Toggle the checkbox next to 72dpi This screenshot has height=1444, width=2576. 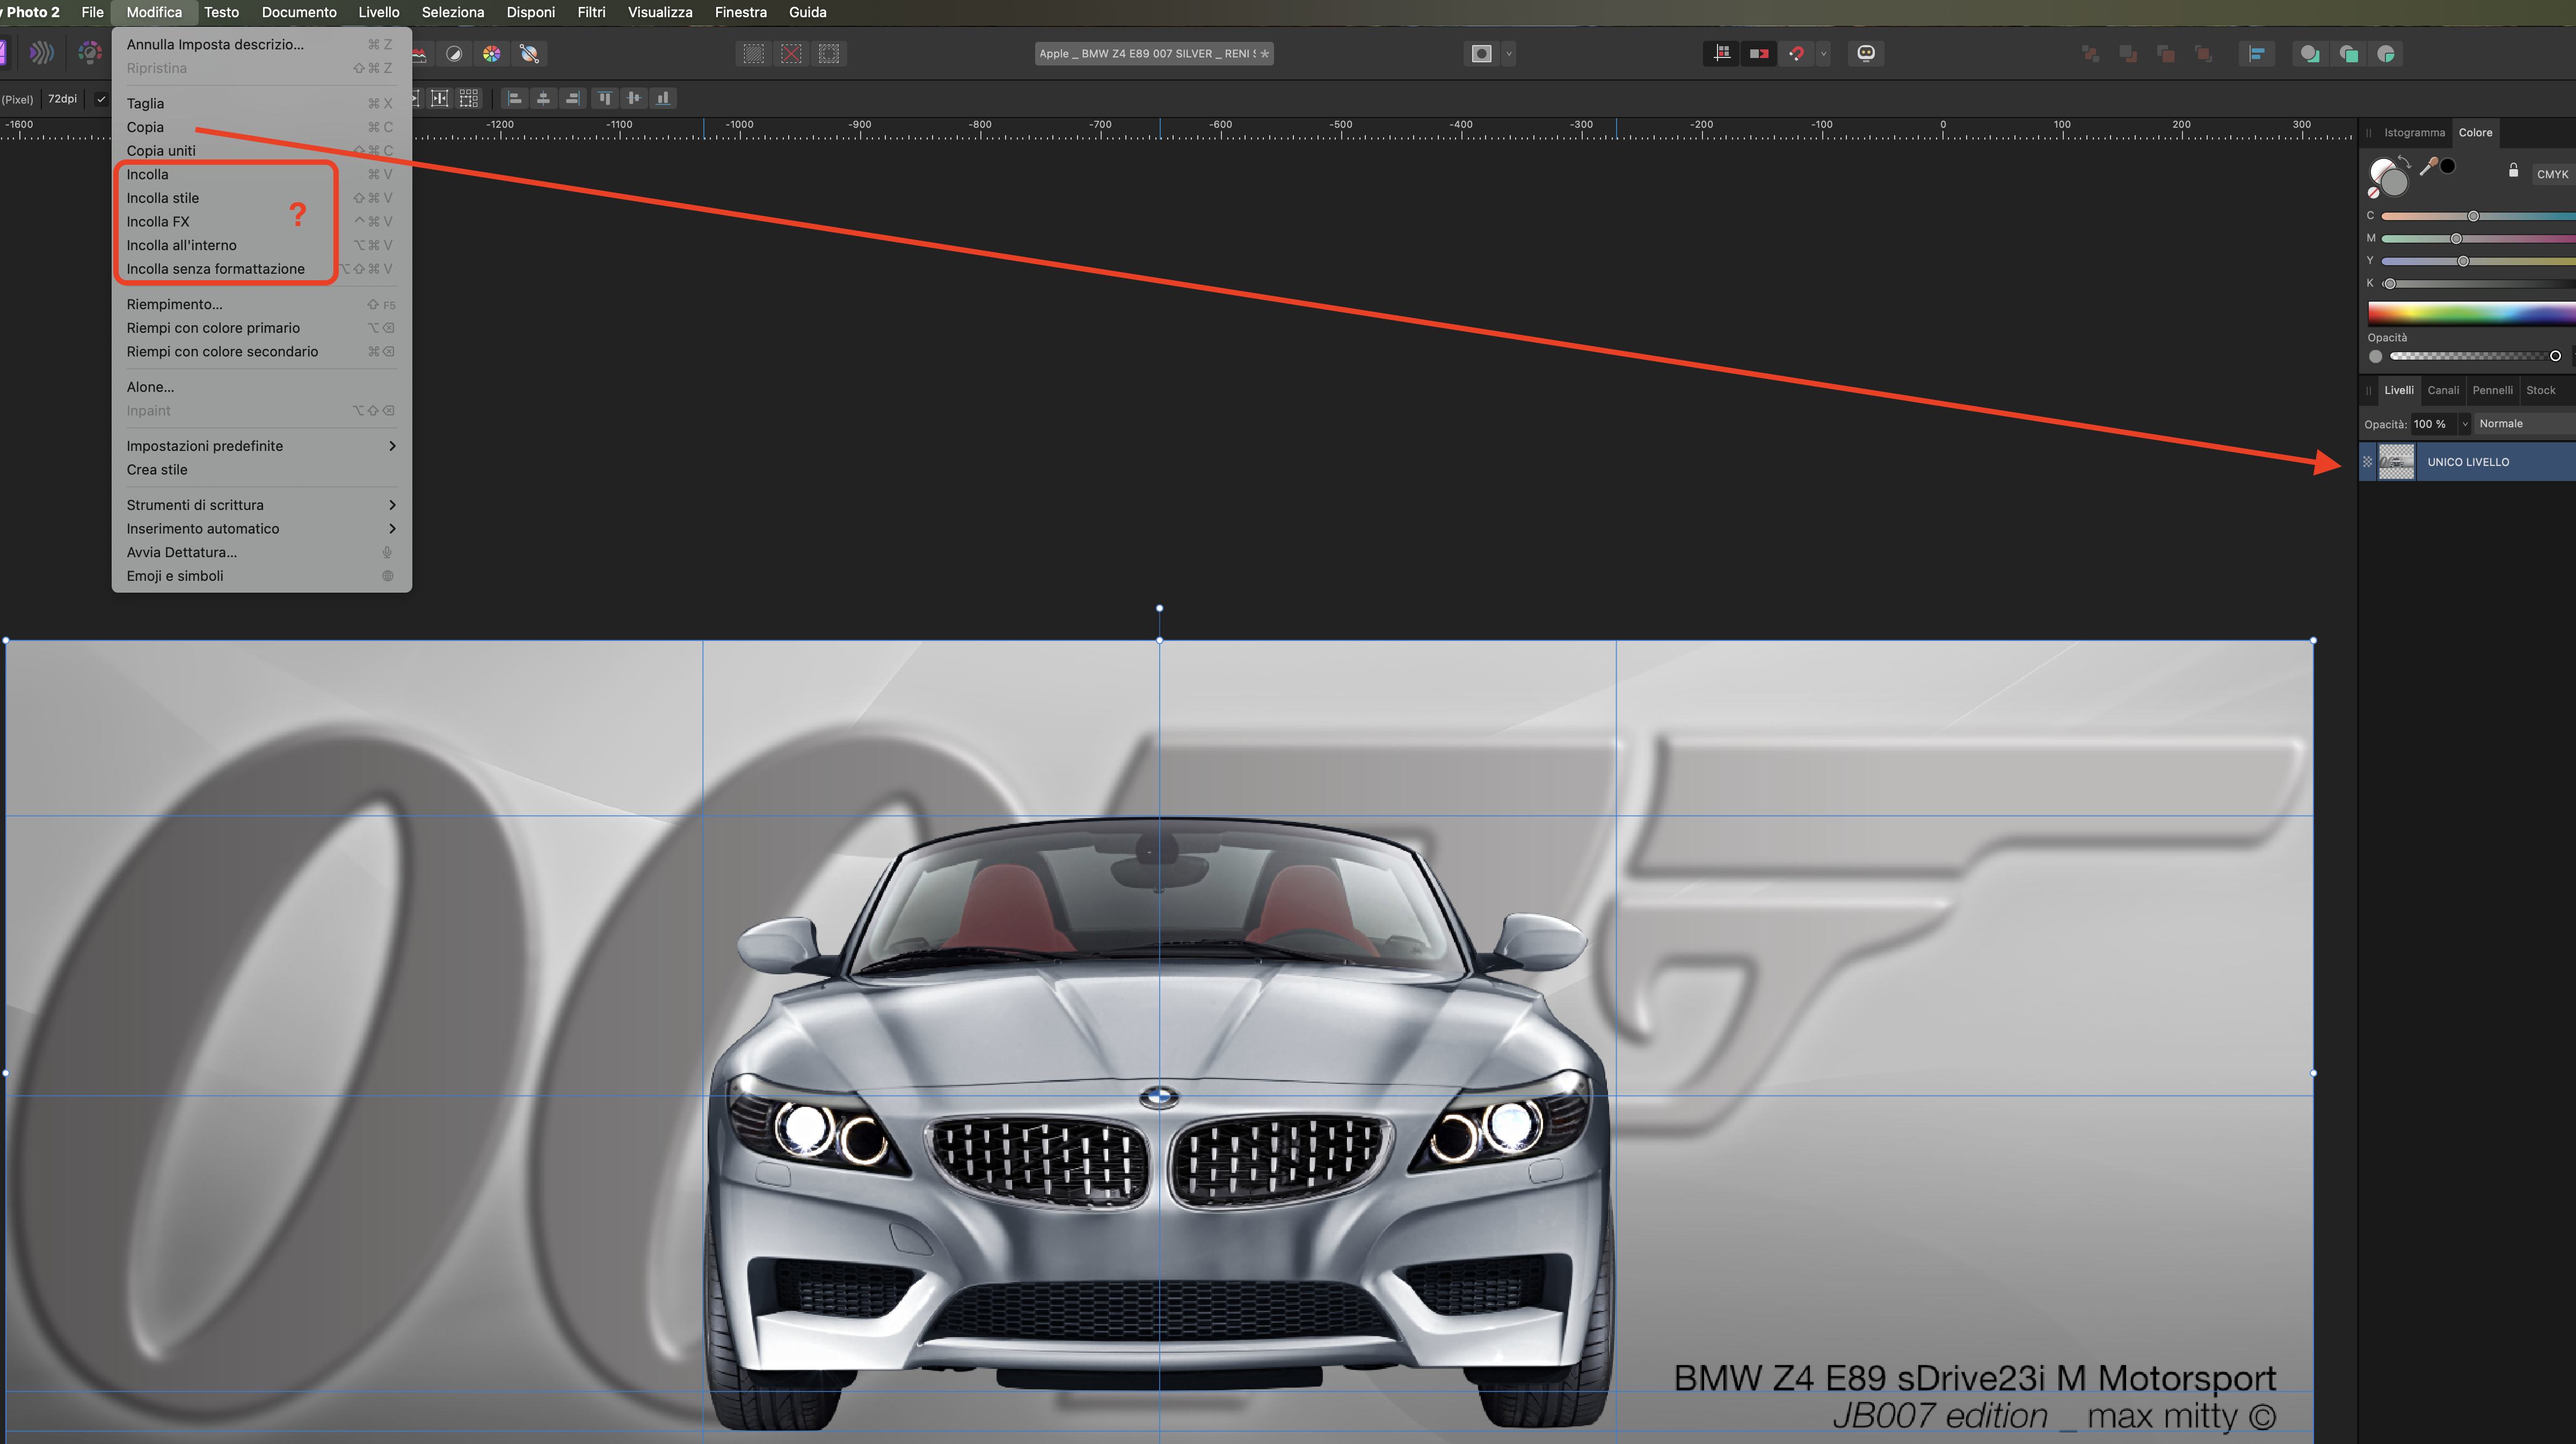tap(101, 99)
